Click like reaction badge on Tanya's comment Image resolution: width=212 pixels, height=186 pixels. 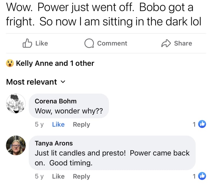(x=202, y=176)
